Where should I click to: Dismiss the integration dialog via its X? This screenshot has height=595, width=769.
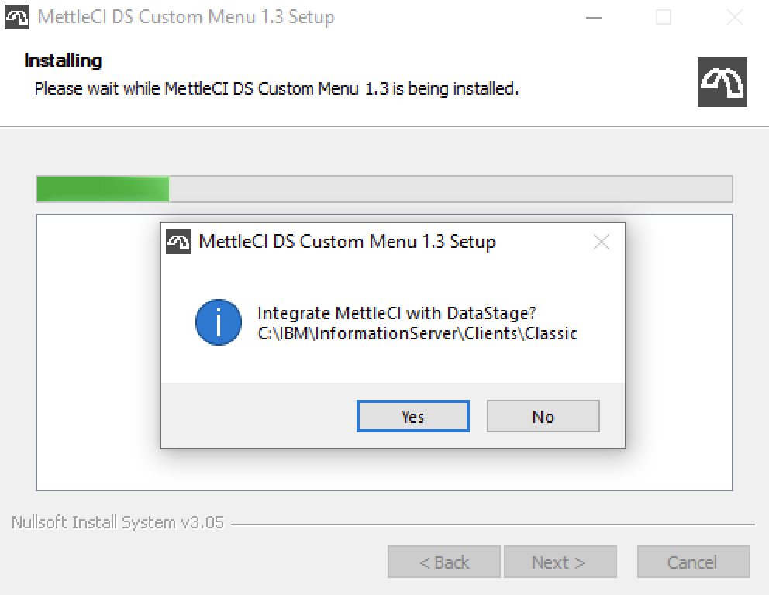(x=601, y=241)
